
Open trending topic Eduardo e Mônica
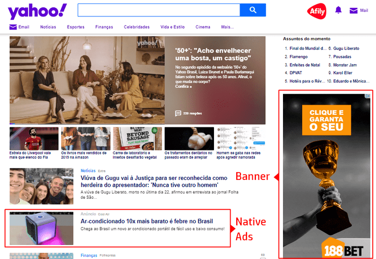(351, 81)
